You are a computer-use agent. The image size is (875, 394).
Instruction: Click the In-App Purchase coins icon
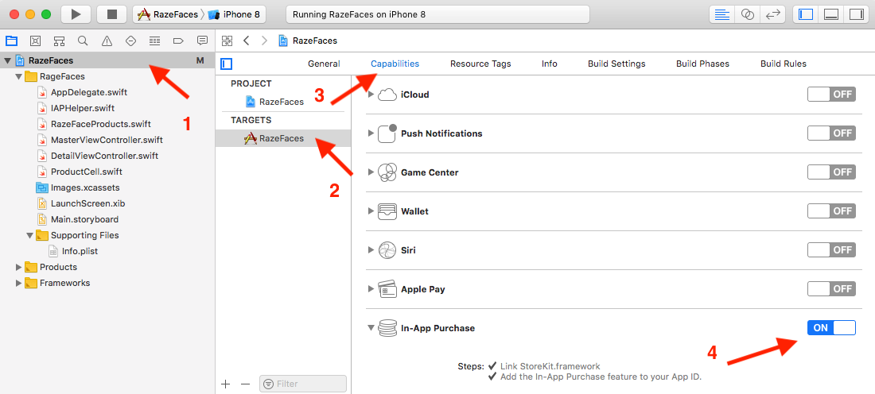coord(387,328)
